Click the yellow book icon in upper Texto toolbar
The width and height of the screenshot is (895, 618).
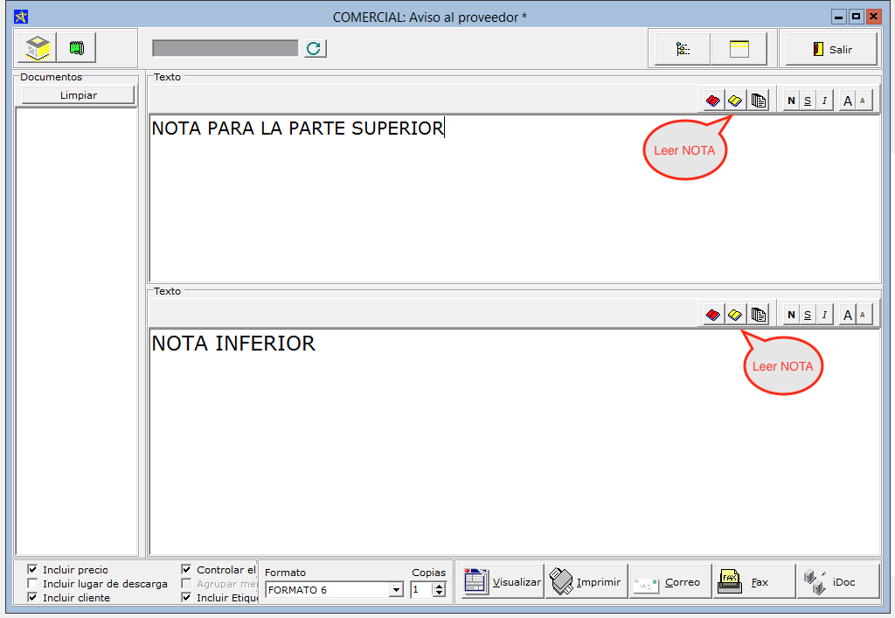(736, 101)
